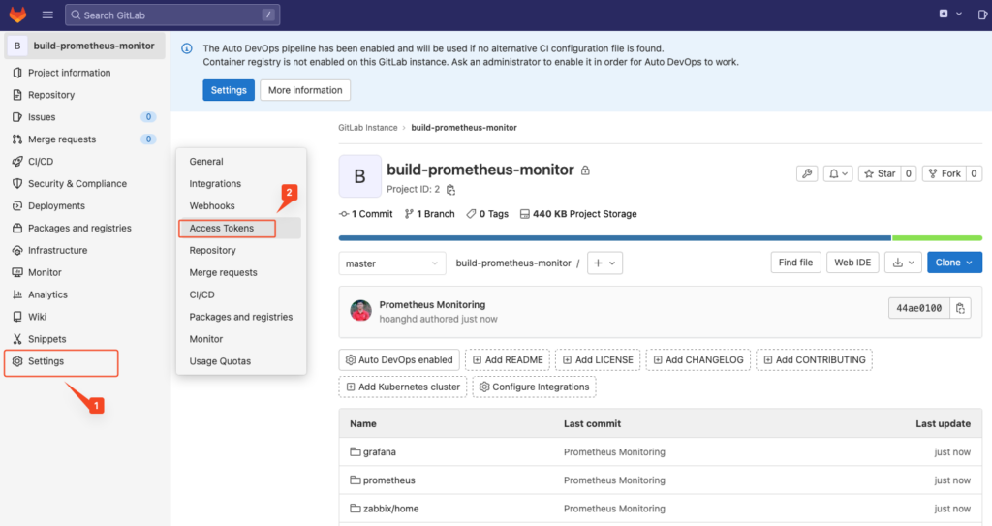Open the Prometheus Monitoring commit title link
Image resolution: width=992 pixels, height=526 pixels.
432,304
